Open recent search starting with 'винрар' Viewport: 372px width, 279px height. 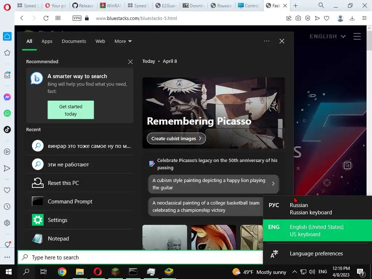(80, 146)
